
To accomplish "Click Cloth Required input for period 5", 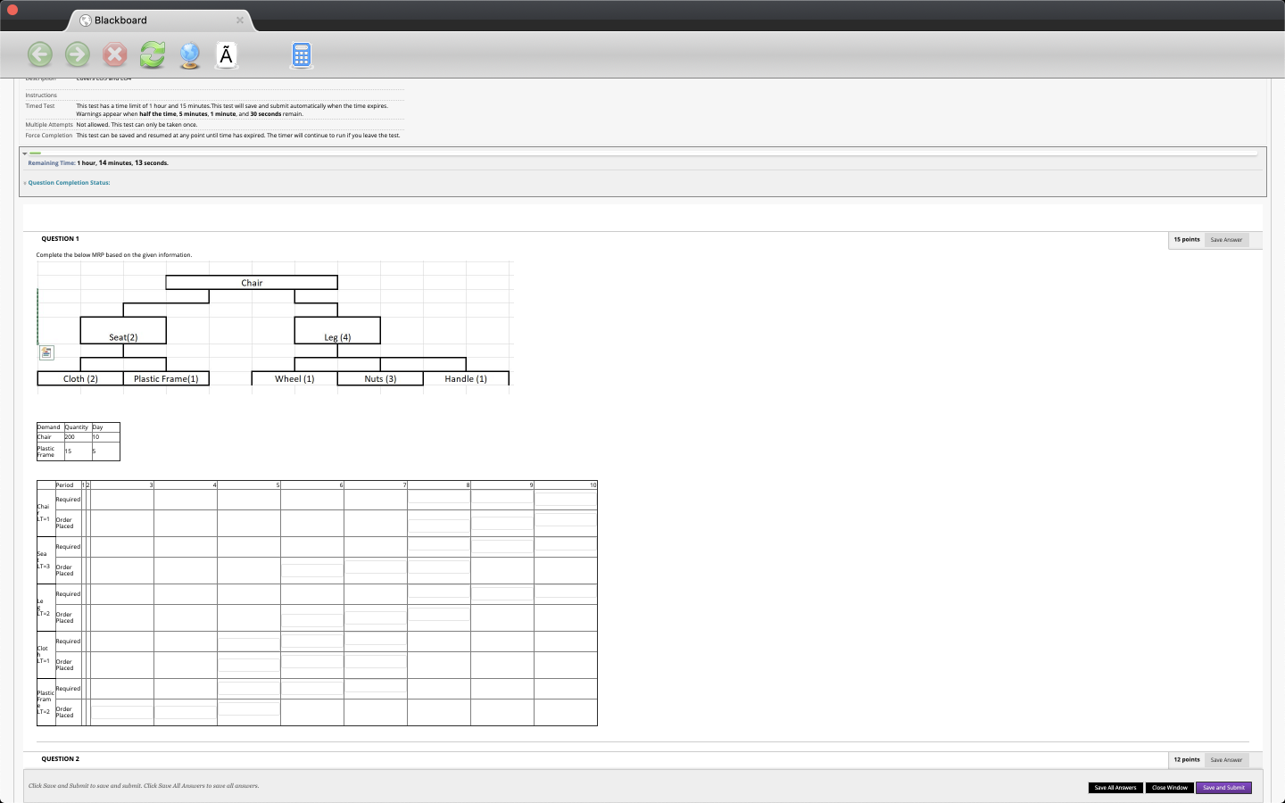I will [249, 643].
